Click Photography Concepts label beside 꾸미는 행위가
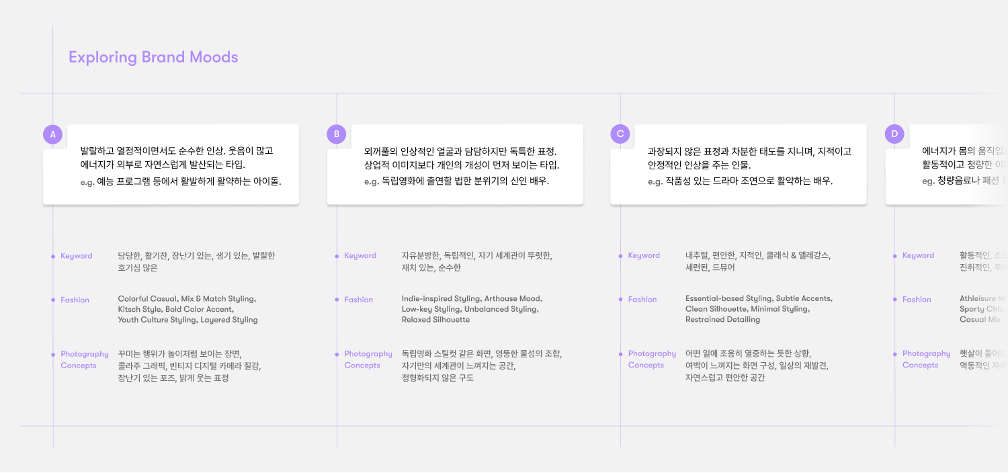The height and width of the screenshot is (473, 1008). [85, 359]
